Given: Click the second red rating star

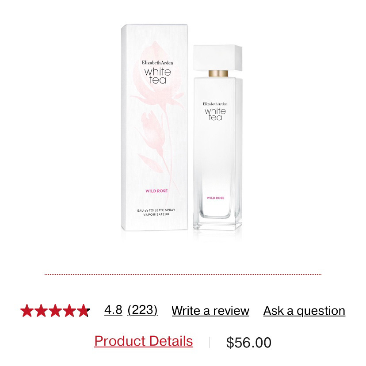Looking at the screenshot, I should [x=41, y=310].
